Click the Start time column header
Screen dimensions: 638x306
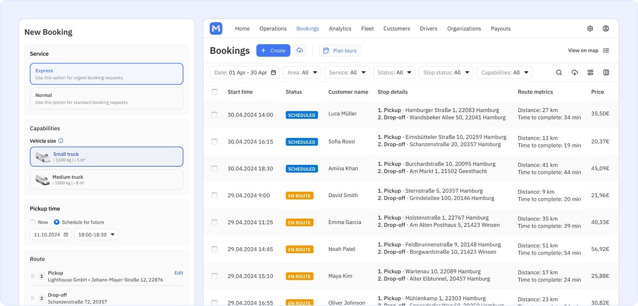240,92
